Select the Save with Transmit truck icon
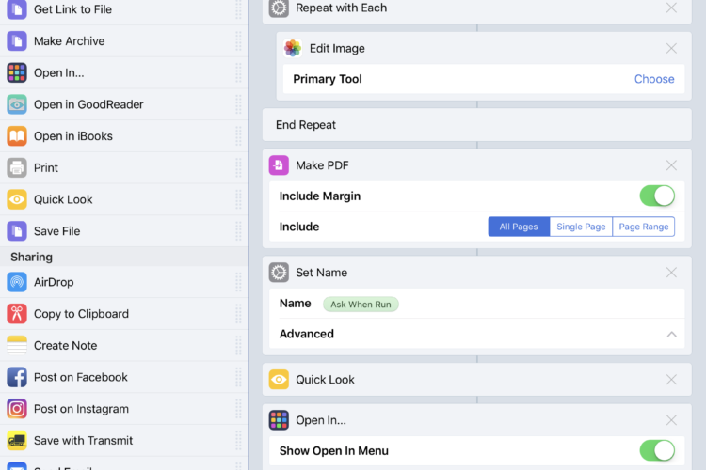Image resolution: width=706 pixels, height=470 pixels. [17, 440]
